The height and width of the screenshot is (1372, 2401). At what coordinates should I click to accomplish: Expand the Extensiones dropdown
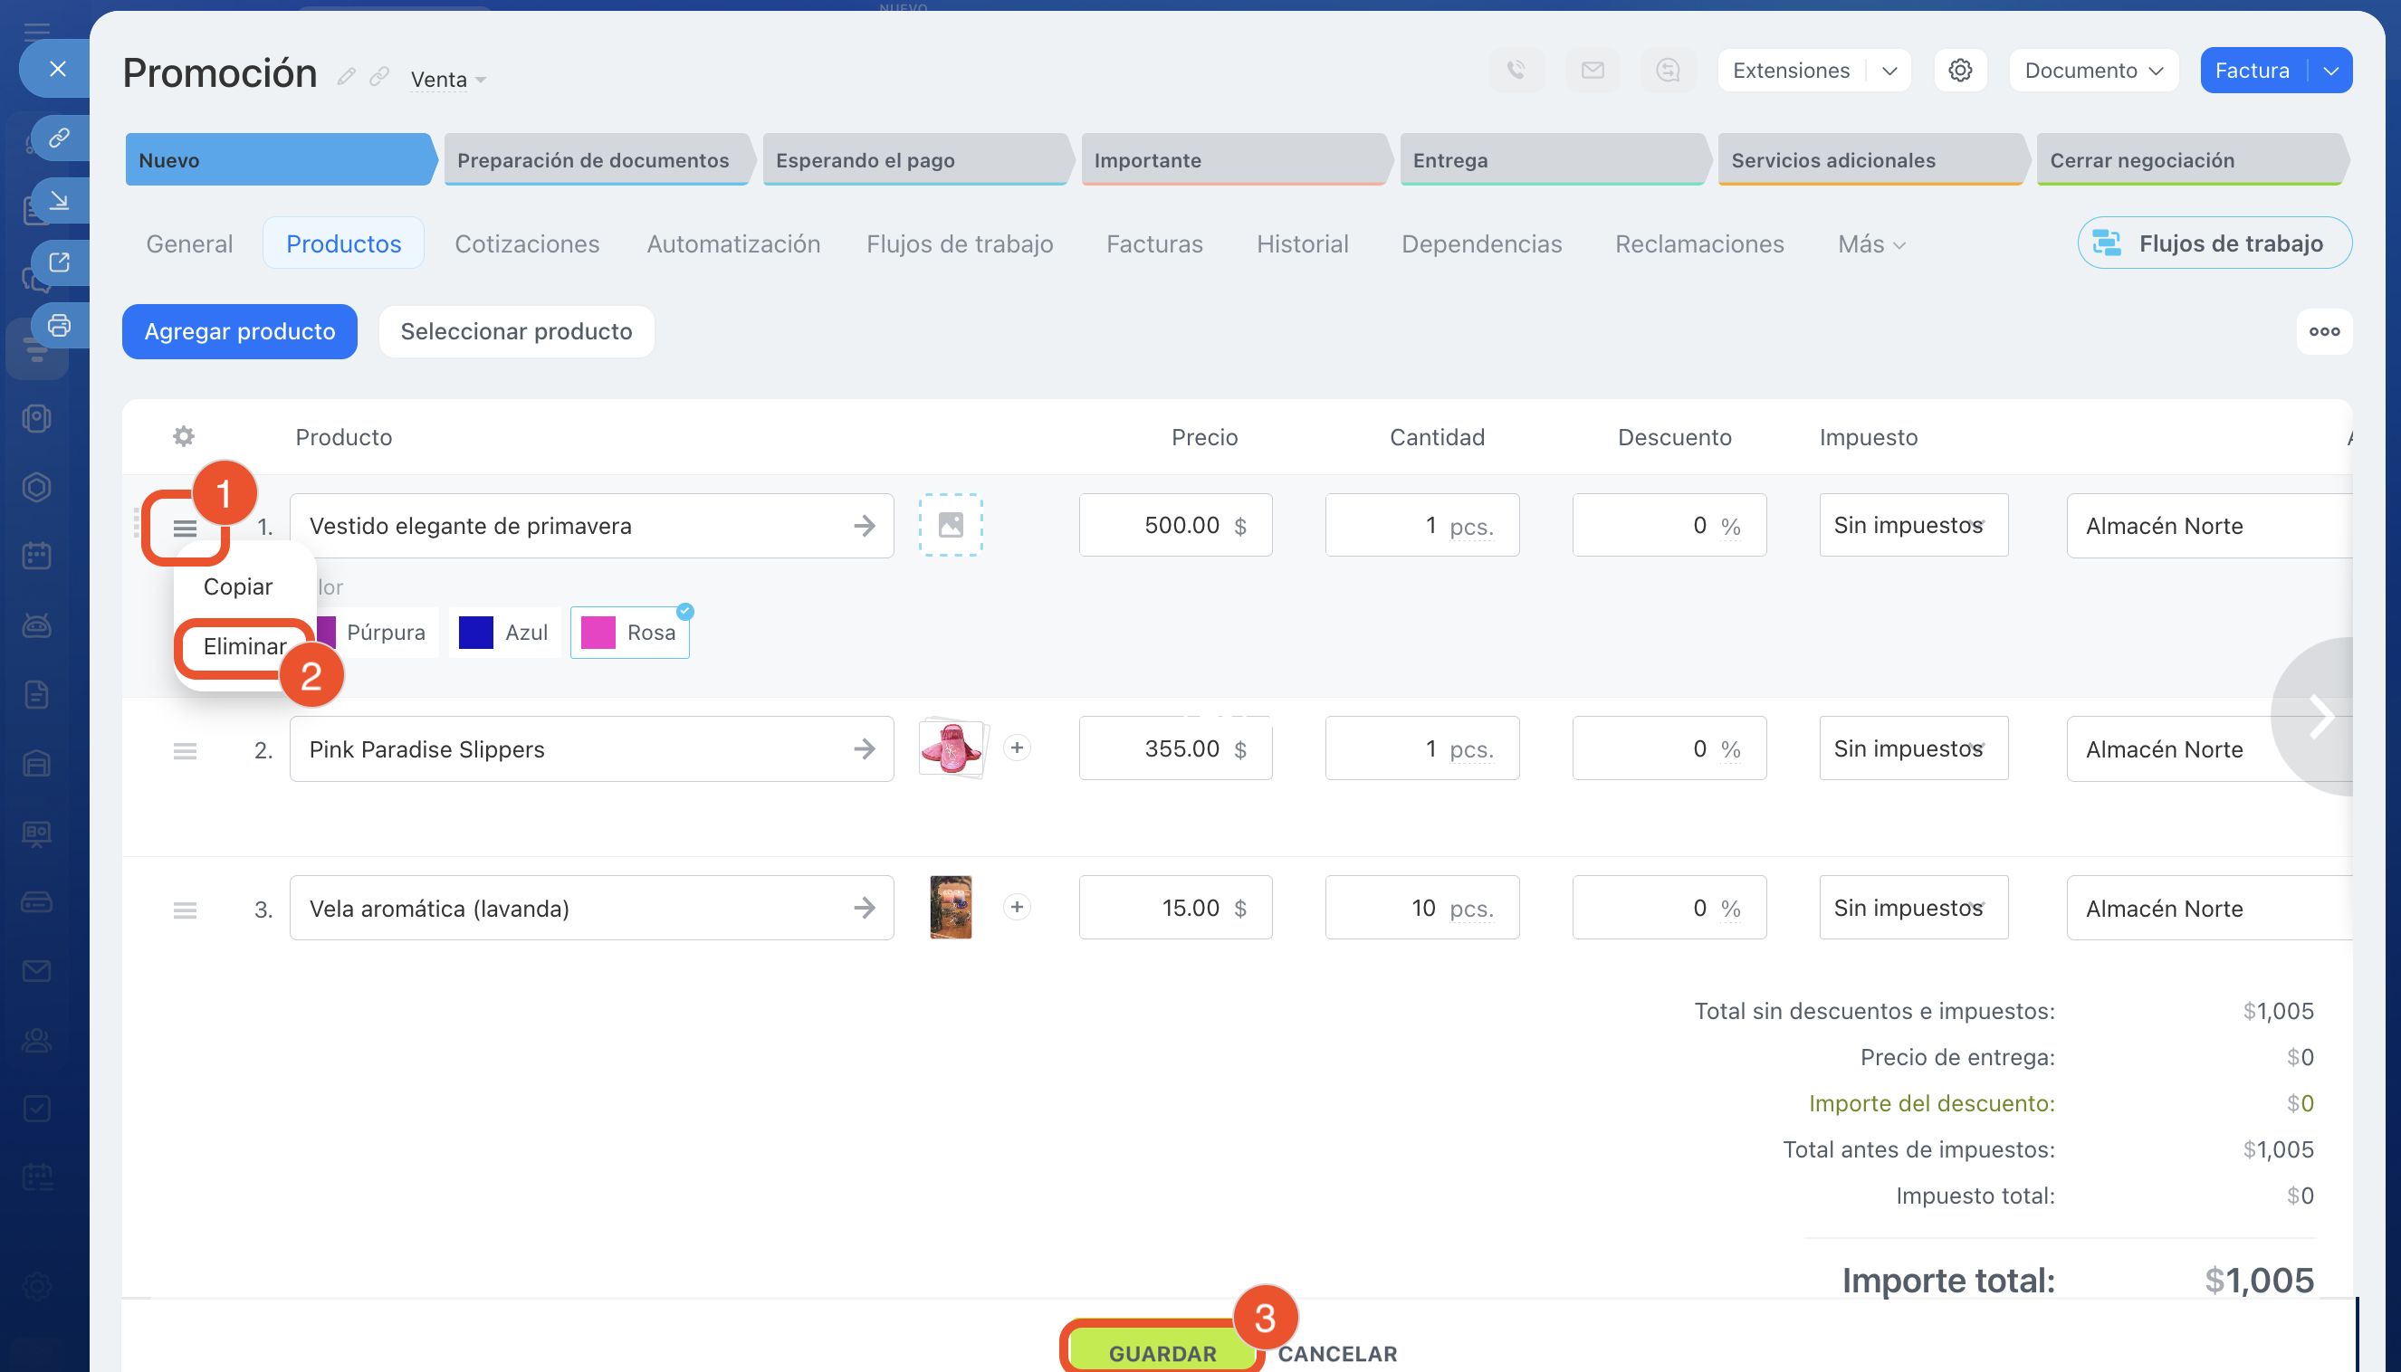point(1889,71)
